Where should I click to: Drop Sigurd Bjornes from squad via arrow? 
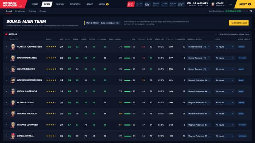coord(6,69)
